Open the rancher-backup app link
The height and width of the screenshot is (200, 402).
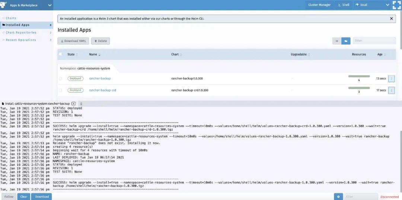pyautogui.click(x=100, y=78)
